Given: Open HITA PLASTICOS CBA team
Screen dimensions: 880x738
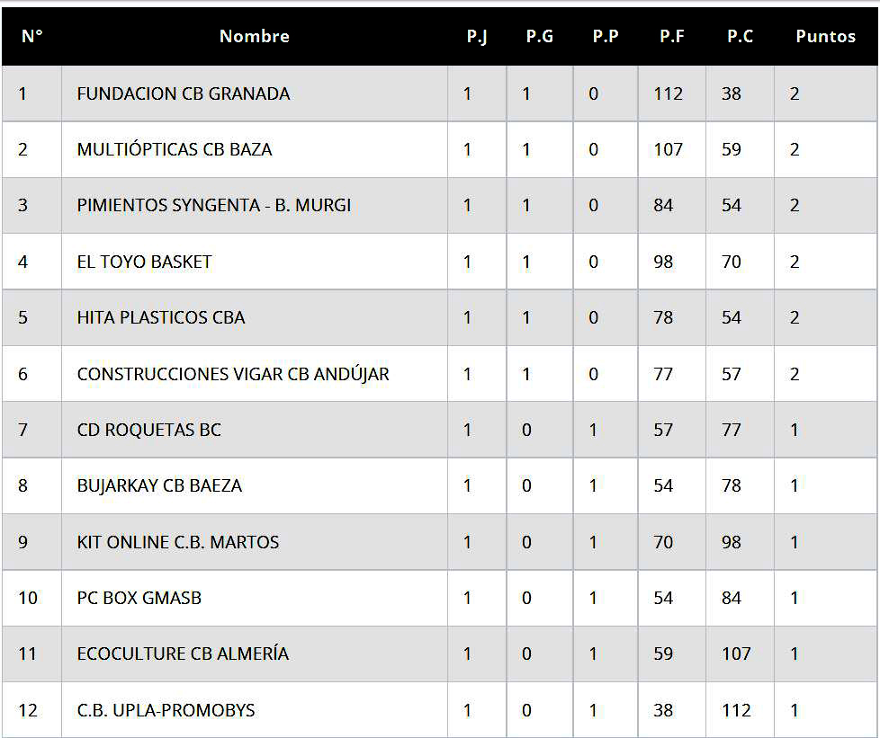Looking at the screenshot, I should tap(161, 317).
